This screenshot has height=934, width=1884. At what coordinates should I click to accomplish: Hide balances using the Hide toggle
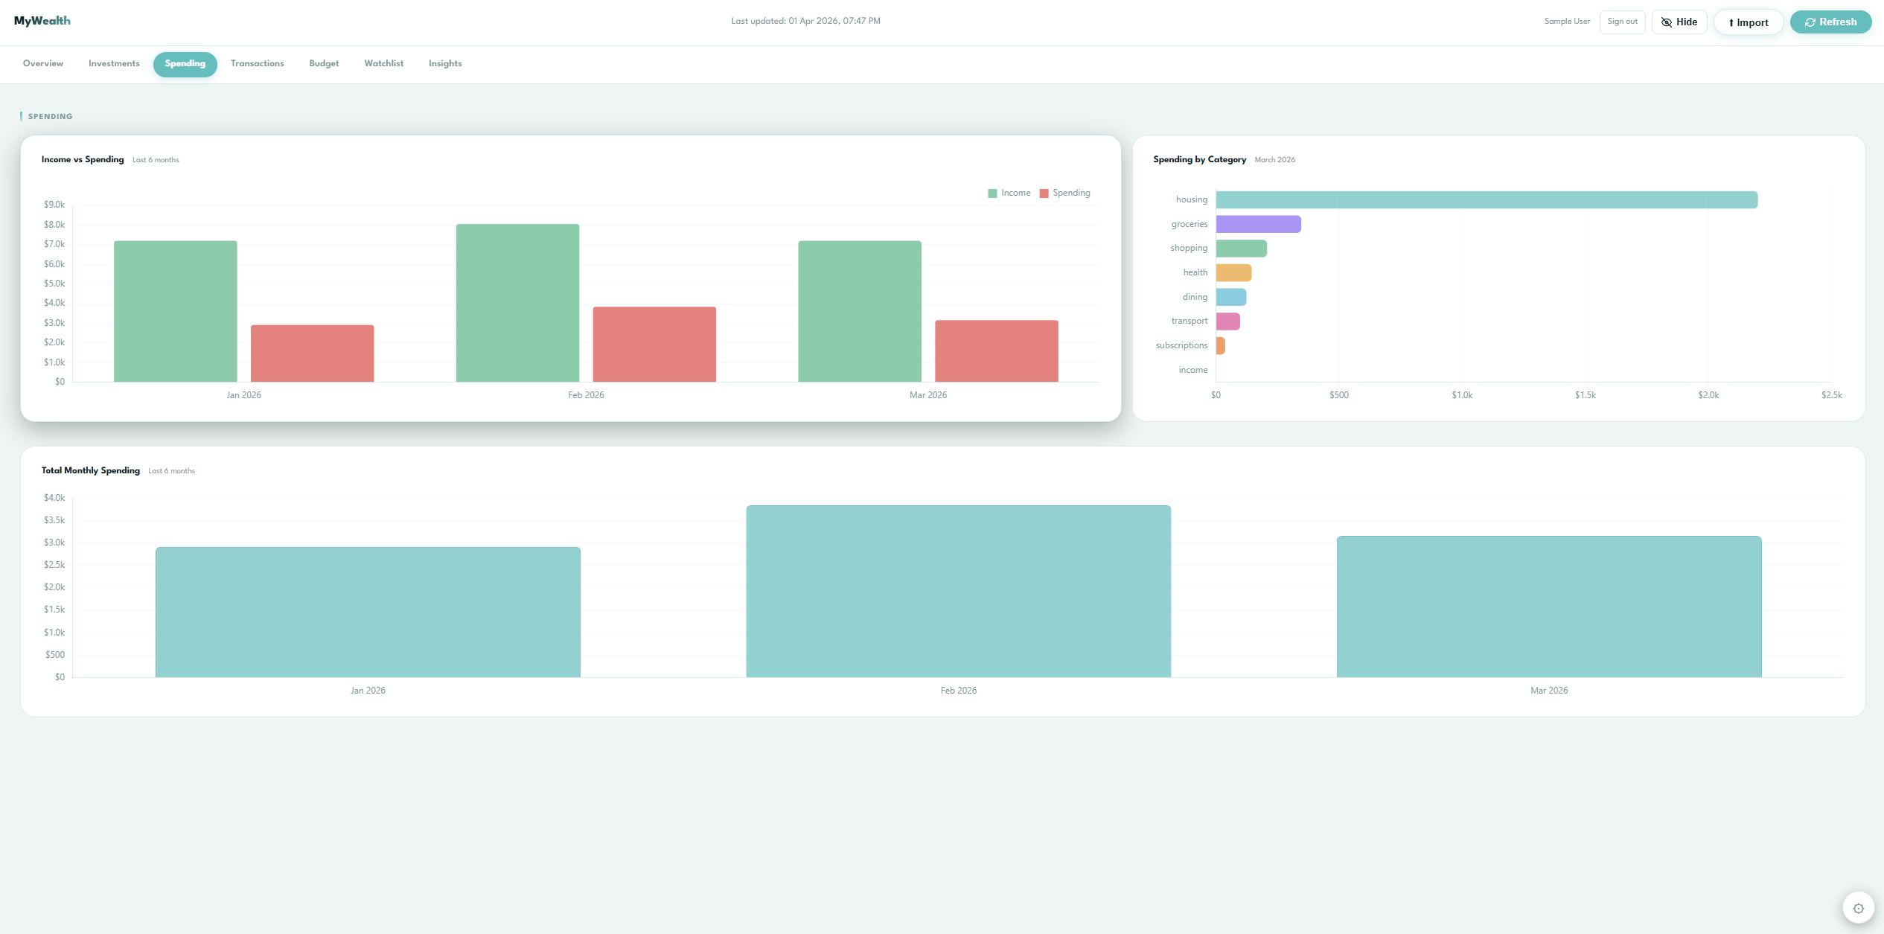1679,22
